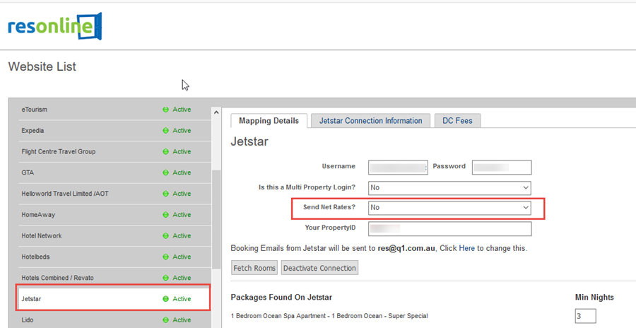Focus the Password input field

tap(502, 168)
